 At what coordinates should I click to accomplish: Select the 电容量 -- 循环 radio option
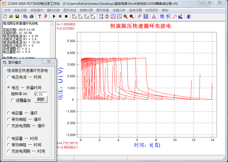click(9, 113)
